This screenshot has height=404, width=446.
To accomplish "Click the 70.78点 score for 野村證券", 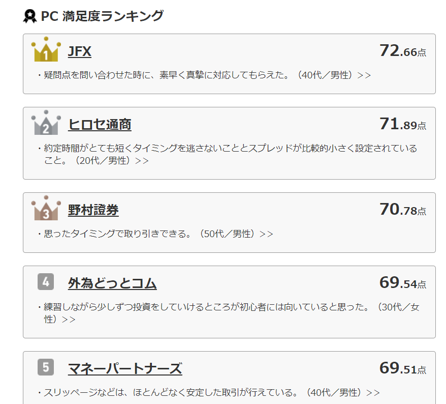I will coord(403,210).
